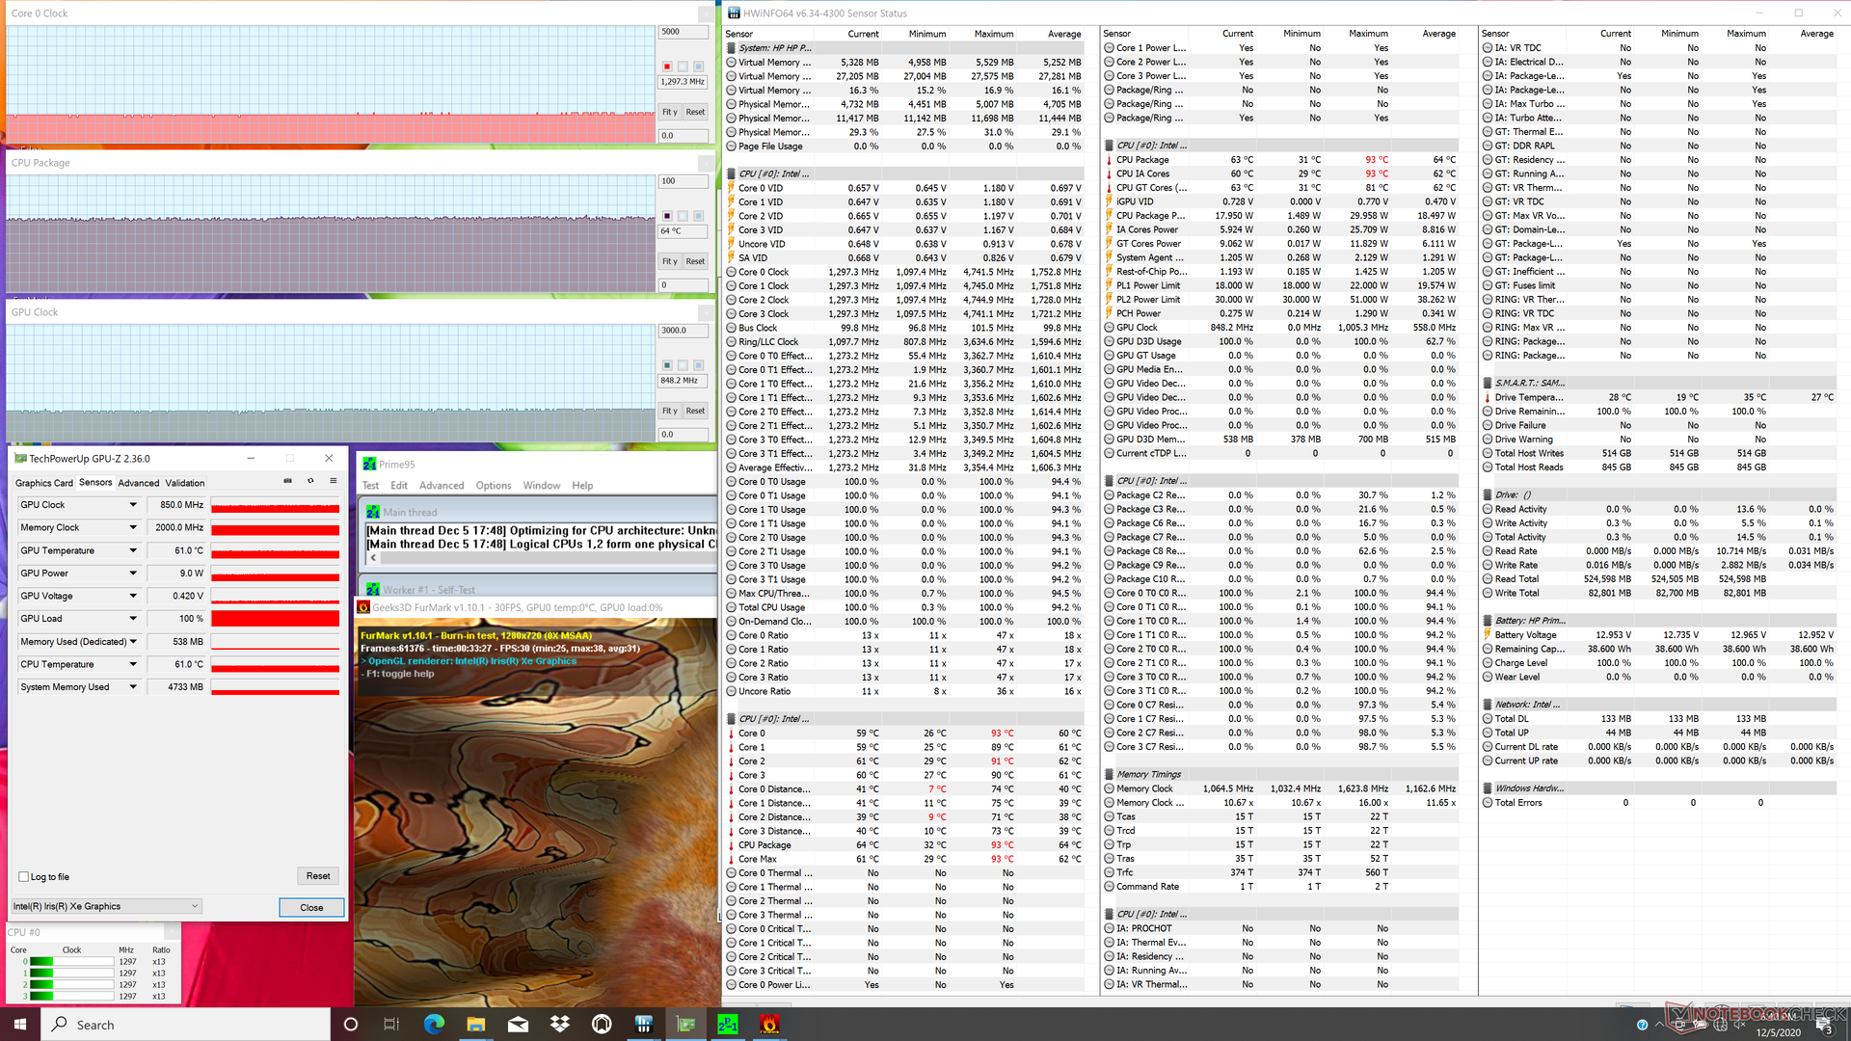Enable Log to file checkbox
Image resolution: width=1851 pixels, height=1041 pixels.
coord(24,877)
